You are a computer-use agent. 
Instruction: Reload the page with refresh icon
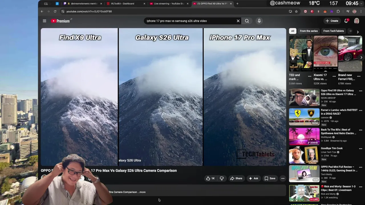point(55,11)
